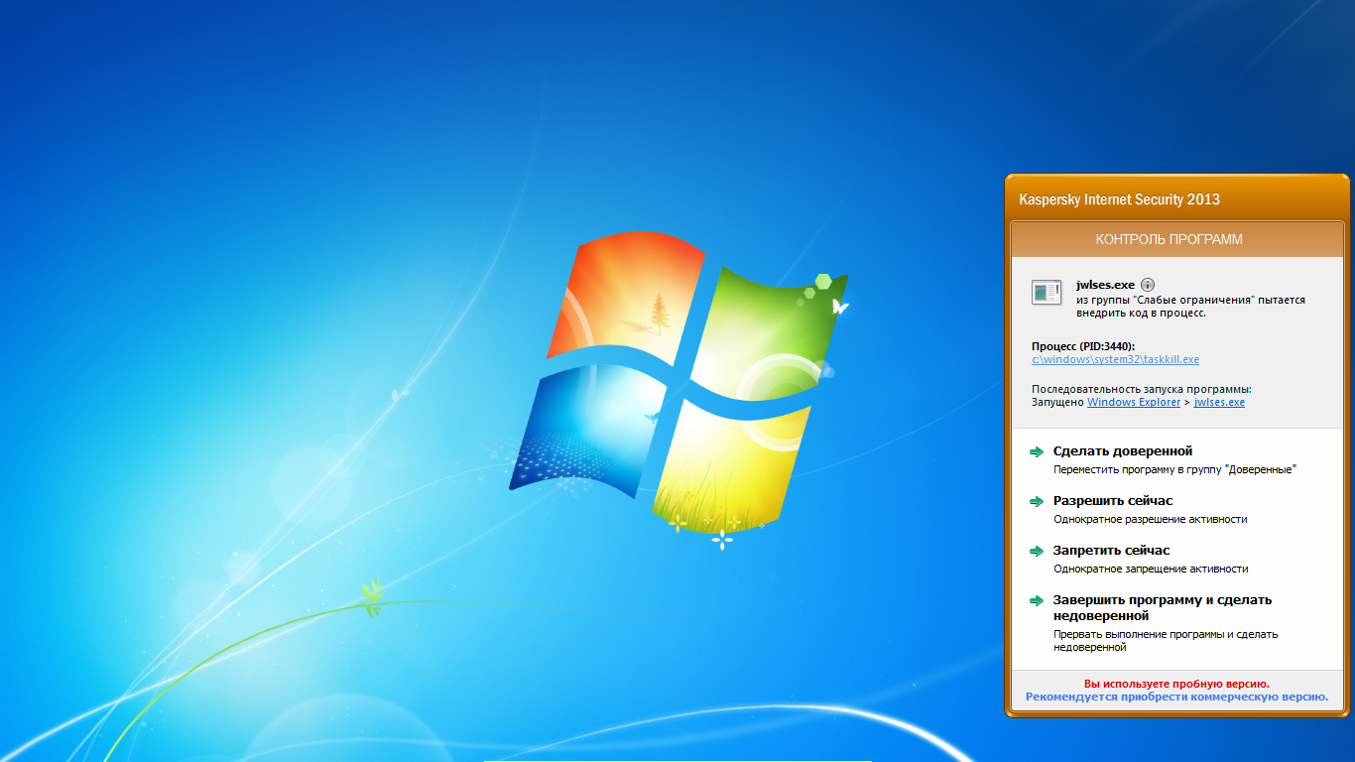Click the КОНТРОЛЬ ПРОГРАММ header

click(1169, 239)
